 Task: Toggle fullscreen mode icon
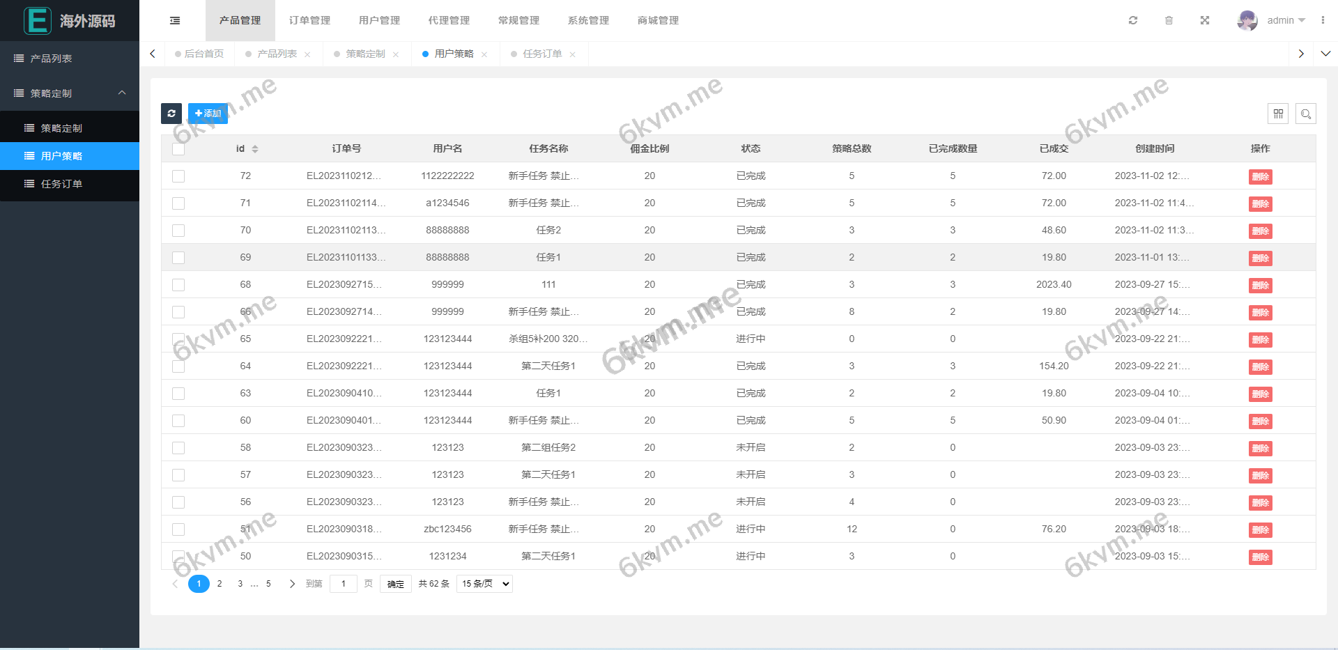pyautogui.click(x=1205, y=21)
